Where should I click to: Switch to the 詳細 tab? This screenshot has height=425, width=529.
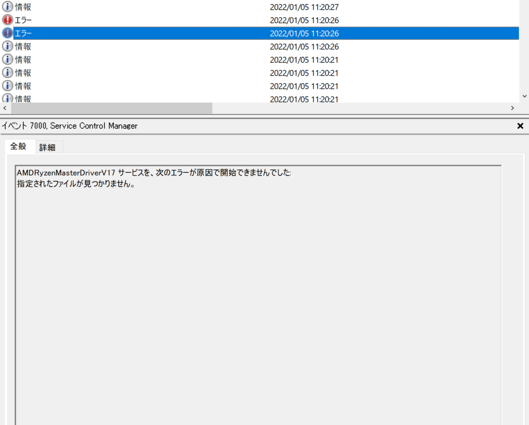pos(48,148)
